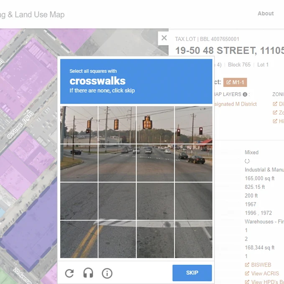Open the View ACRIS link

click(265, 273)
